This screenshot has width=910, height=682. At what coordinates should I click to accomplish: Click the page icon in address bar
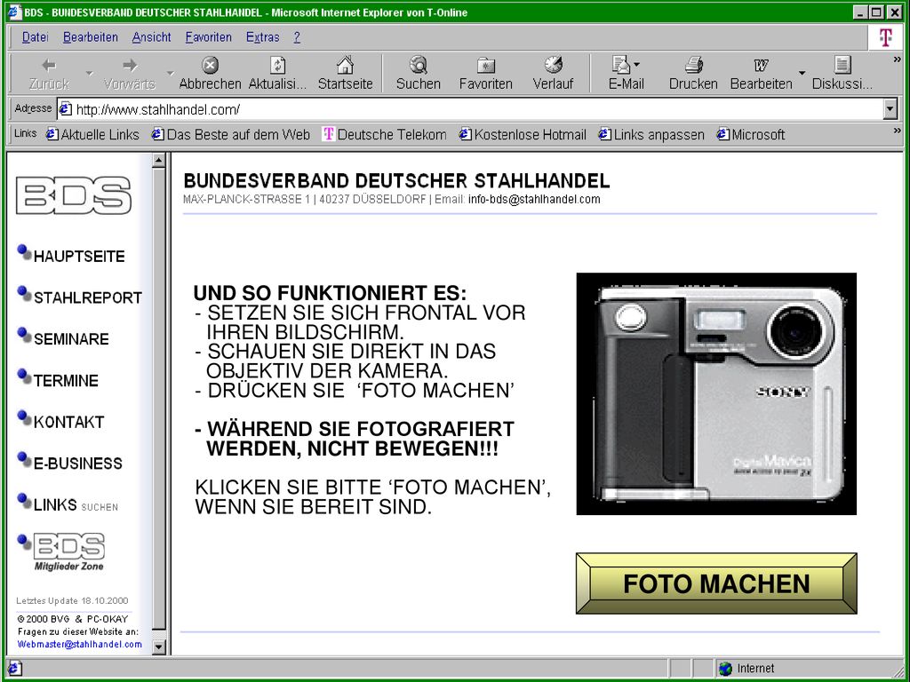pyautogui.click(x=66, y=109)
